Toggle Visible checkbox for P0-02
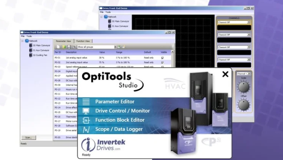283x160 pixels. [x=162, y=63]
